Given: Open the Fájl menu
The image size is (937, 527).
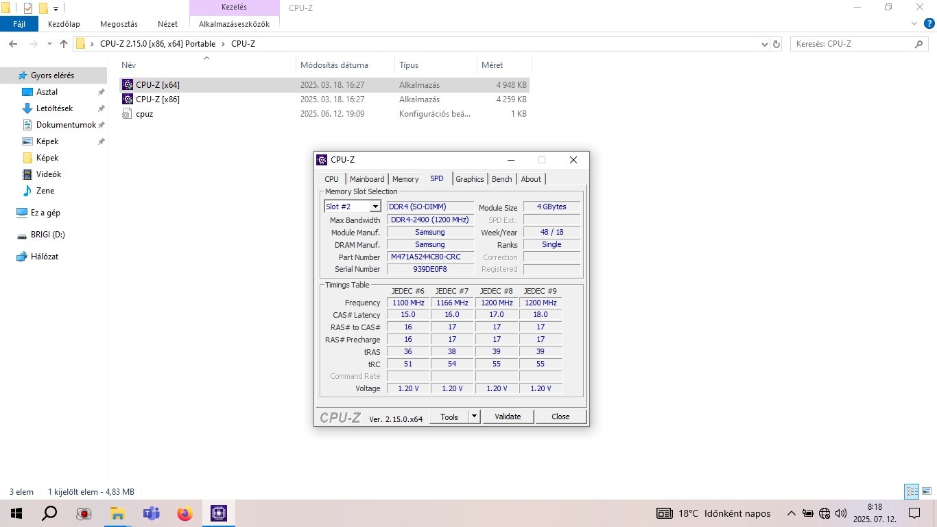Looking at the screenshot, I should [x=19, y=24].
